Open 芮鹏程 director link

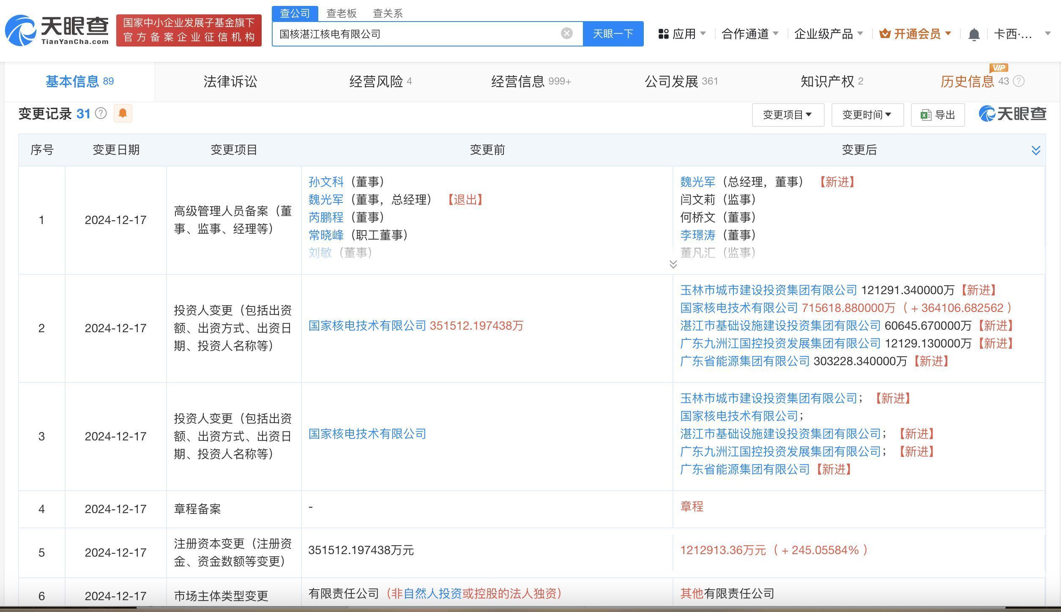click(x=326, y=217)
